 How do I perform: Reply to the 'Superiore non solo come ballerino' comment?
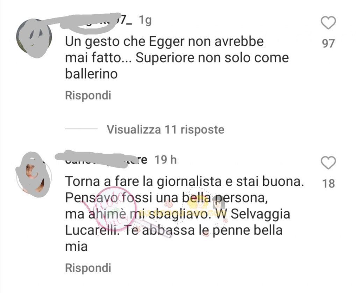pos(88,95)
